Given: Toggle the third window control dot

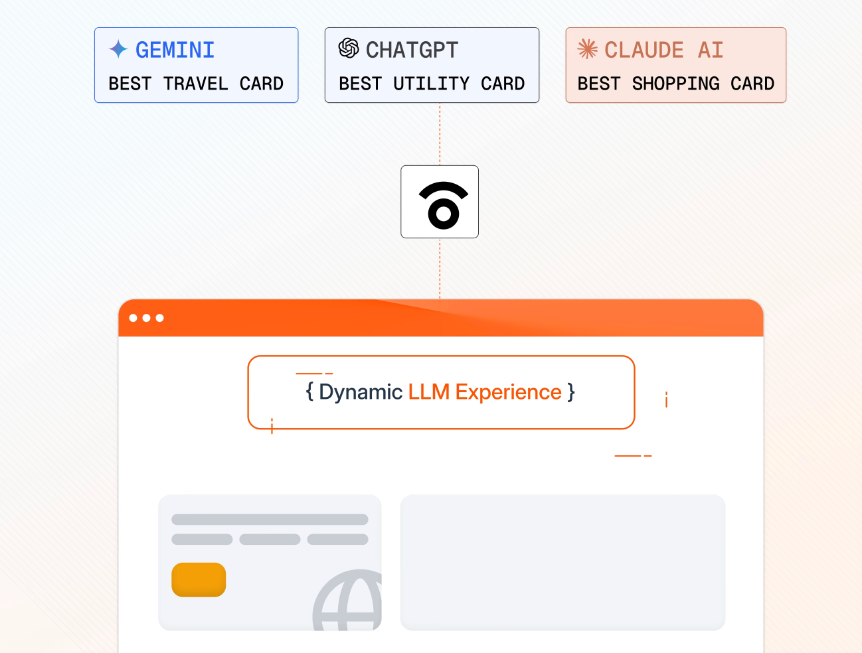Looking at the screenshot, I should coord(161,318).
